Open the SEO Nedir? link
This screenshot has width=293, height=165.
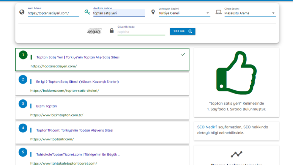(207, 127)
